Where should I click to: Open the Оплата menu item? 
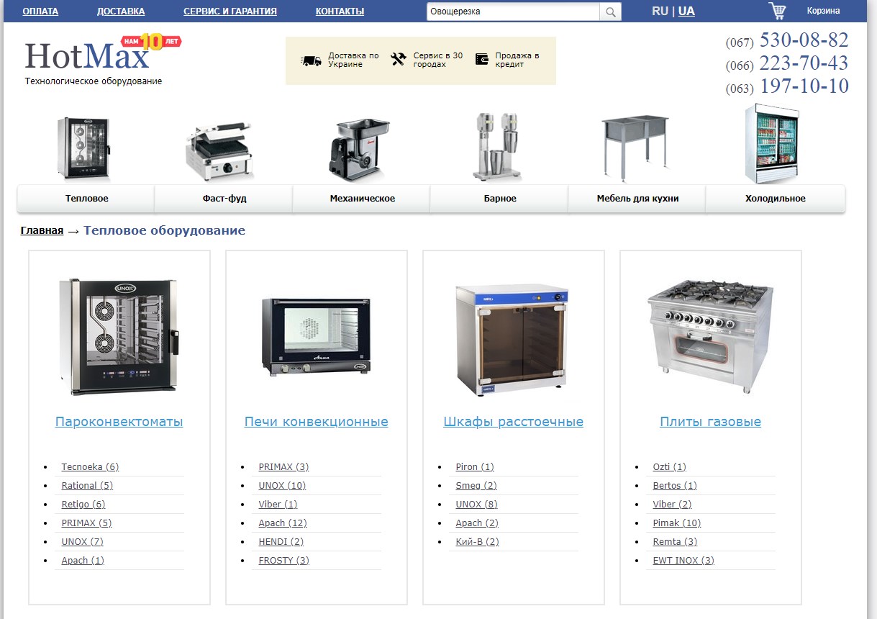tap(40, 12)
